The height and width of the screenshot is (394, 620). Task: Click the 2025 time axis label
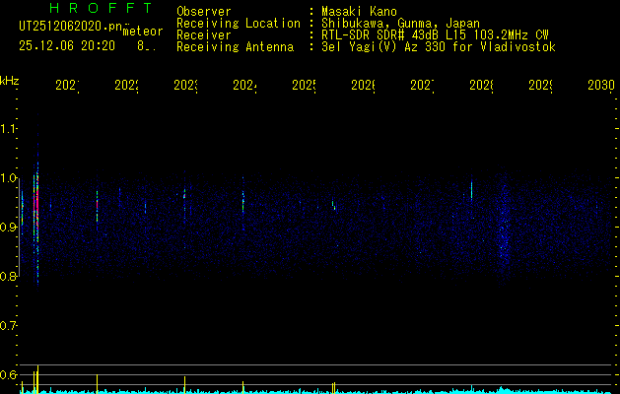pos(304,85)
